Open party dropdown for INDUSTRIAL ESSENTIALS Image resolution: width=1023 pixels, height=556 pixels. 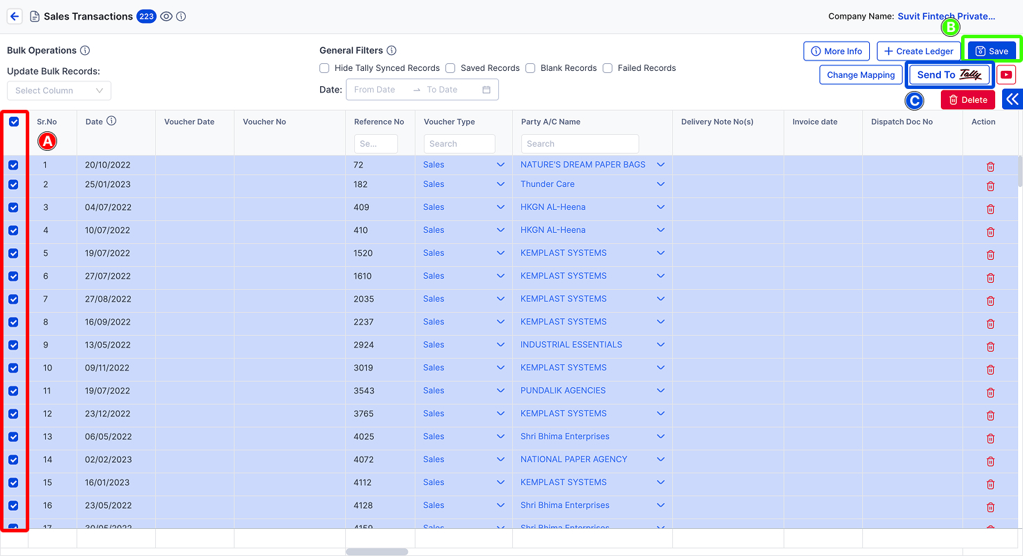(x=660, y=345)
